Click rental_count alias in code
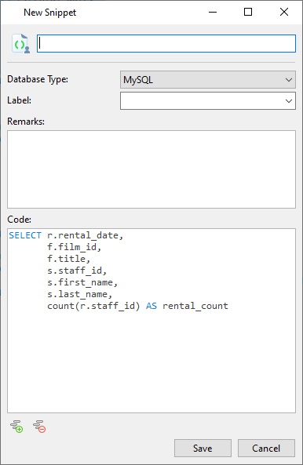 (195, 306)
